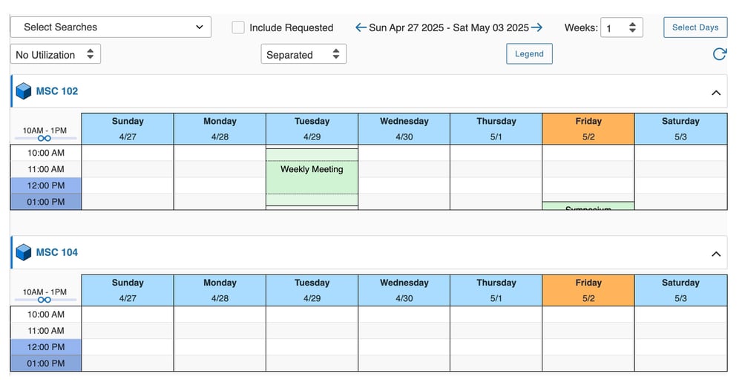Open the Separated view dropdown
The image size is (742, 385).
[x=303, y=54]
